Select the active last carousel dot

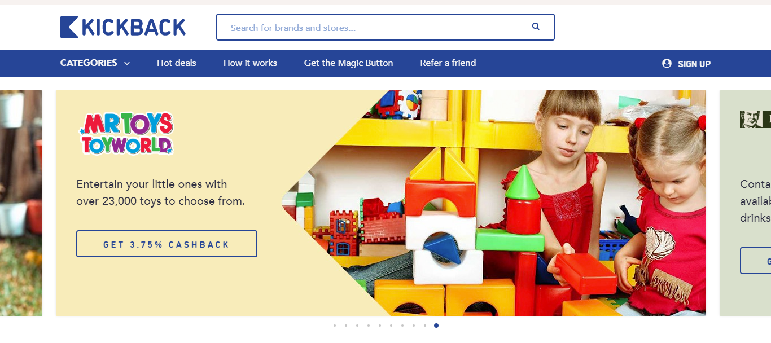(x=436, y=326)
